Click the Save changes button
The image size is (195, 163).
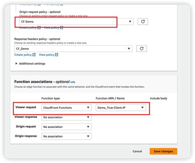163,151
